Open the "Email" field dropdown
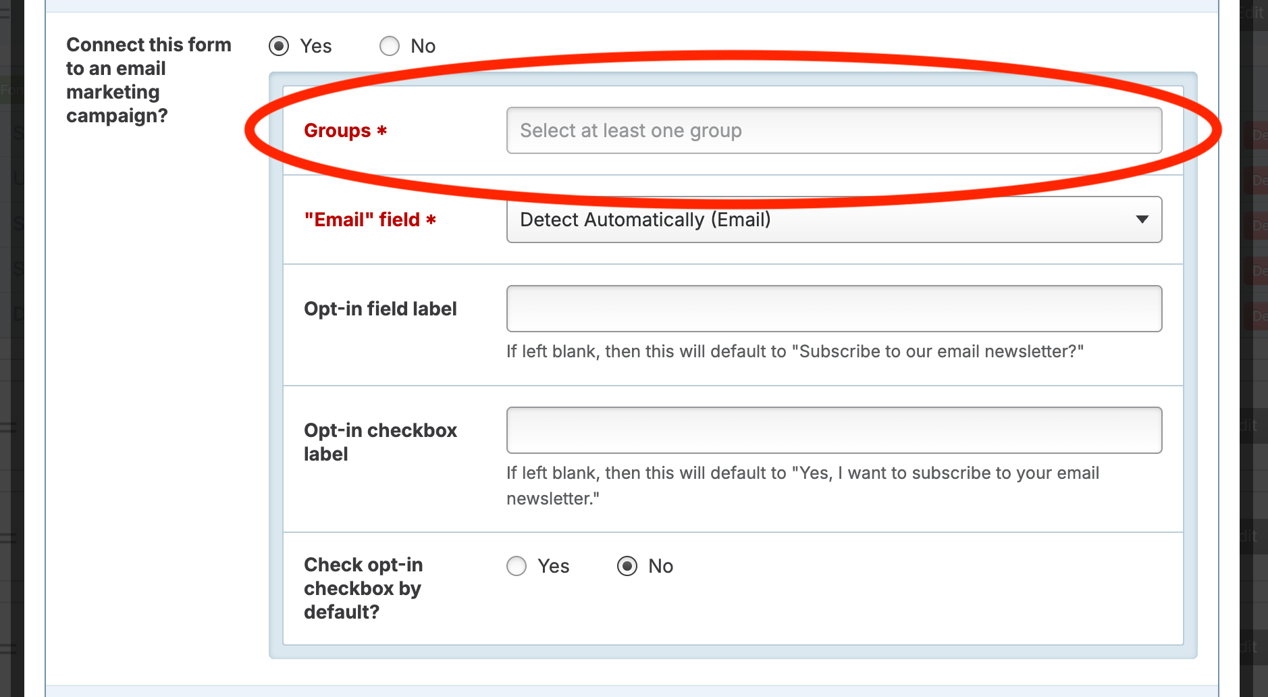Image resolution: width=1268 pixels, height=697 pixels. [834, 220]
